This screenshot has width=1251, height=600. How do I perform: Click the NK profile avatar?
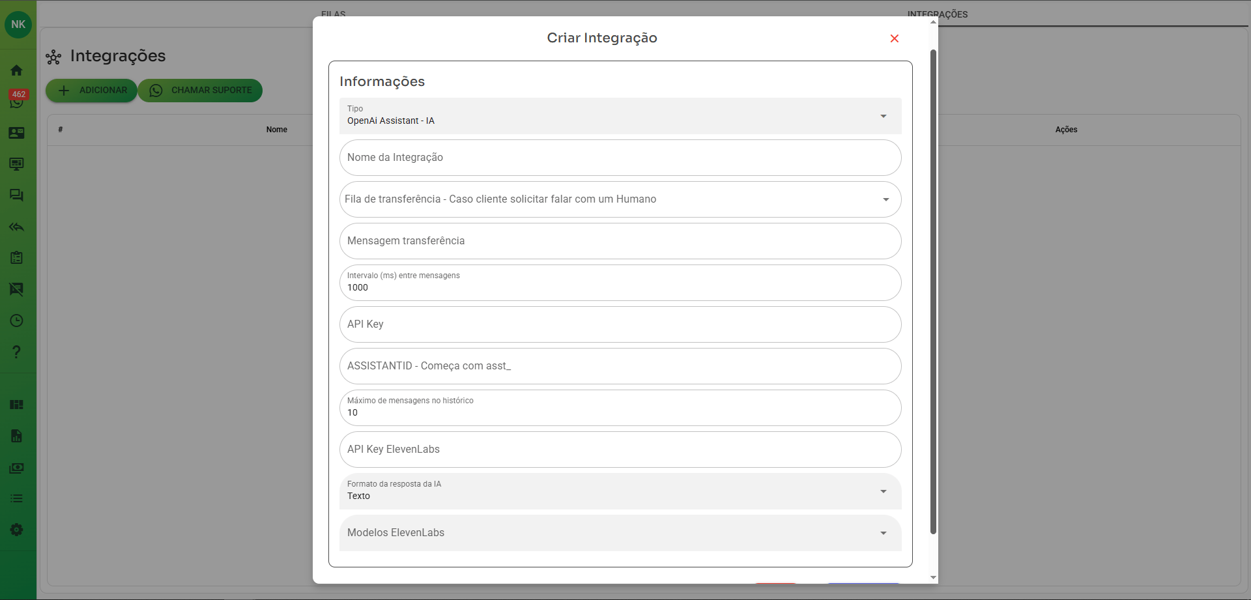[18, 24]
